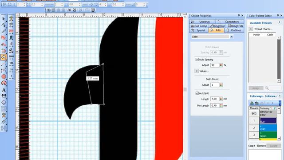Click the four-circles icon in the canvas toolbar
The height and width of the screenshot is (160, 284).
(74, 10)
